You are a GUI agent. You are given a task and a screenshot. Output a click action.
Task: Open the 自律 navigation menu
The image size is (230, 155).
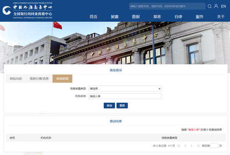point(179,17)
